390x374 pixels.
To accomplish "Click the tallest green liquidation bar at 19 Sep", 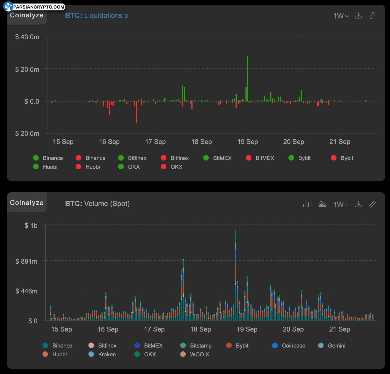I will coord(248,79).
